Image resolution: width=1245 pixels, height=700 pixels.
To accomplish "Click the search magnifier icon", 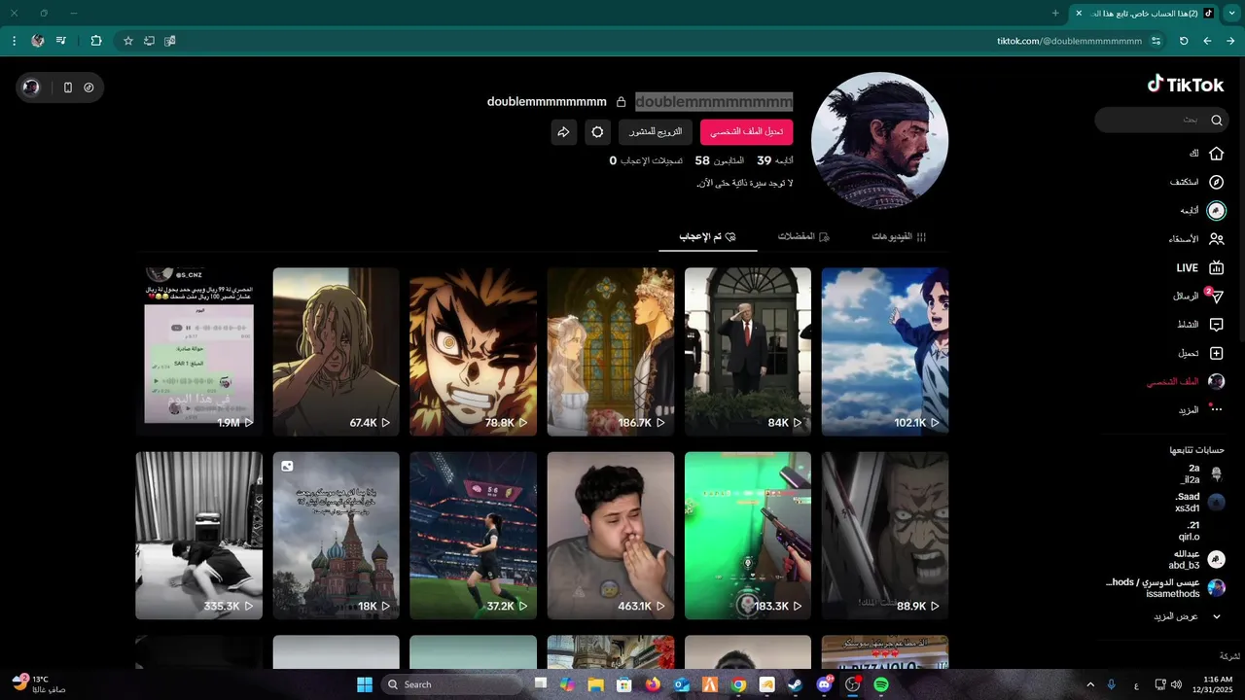I will tap(1217, 121).
